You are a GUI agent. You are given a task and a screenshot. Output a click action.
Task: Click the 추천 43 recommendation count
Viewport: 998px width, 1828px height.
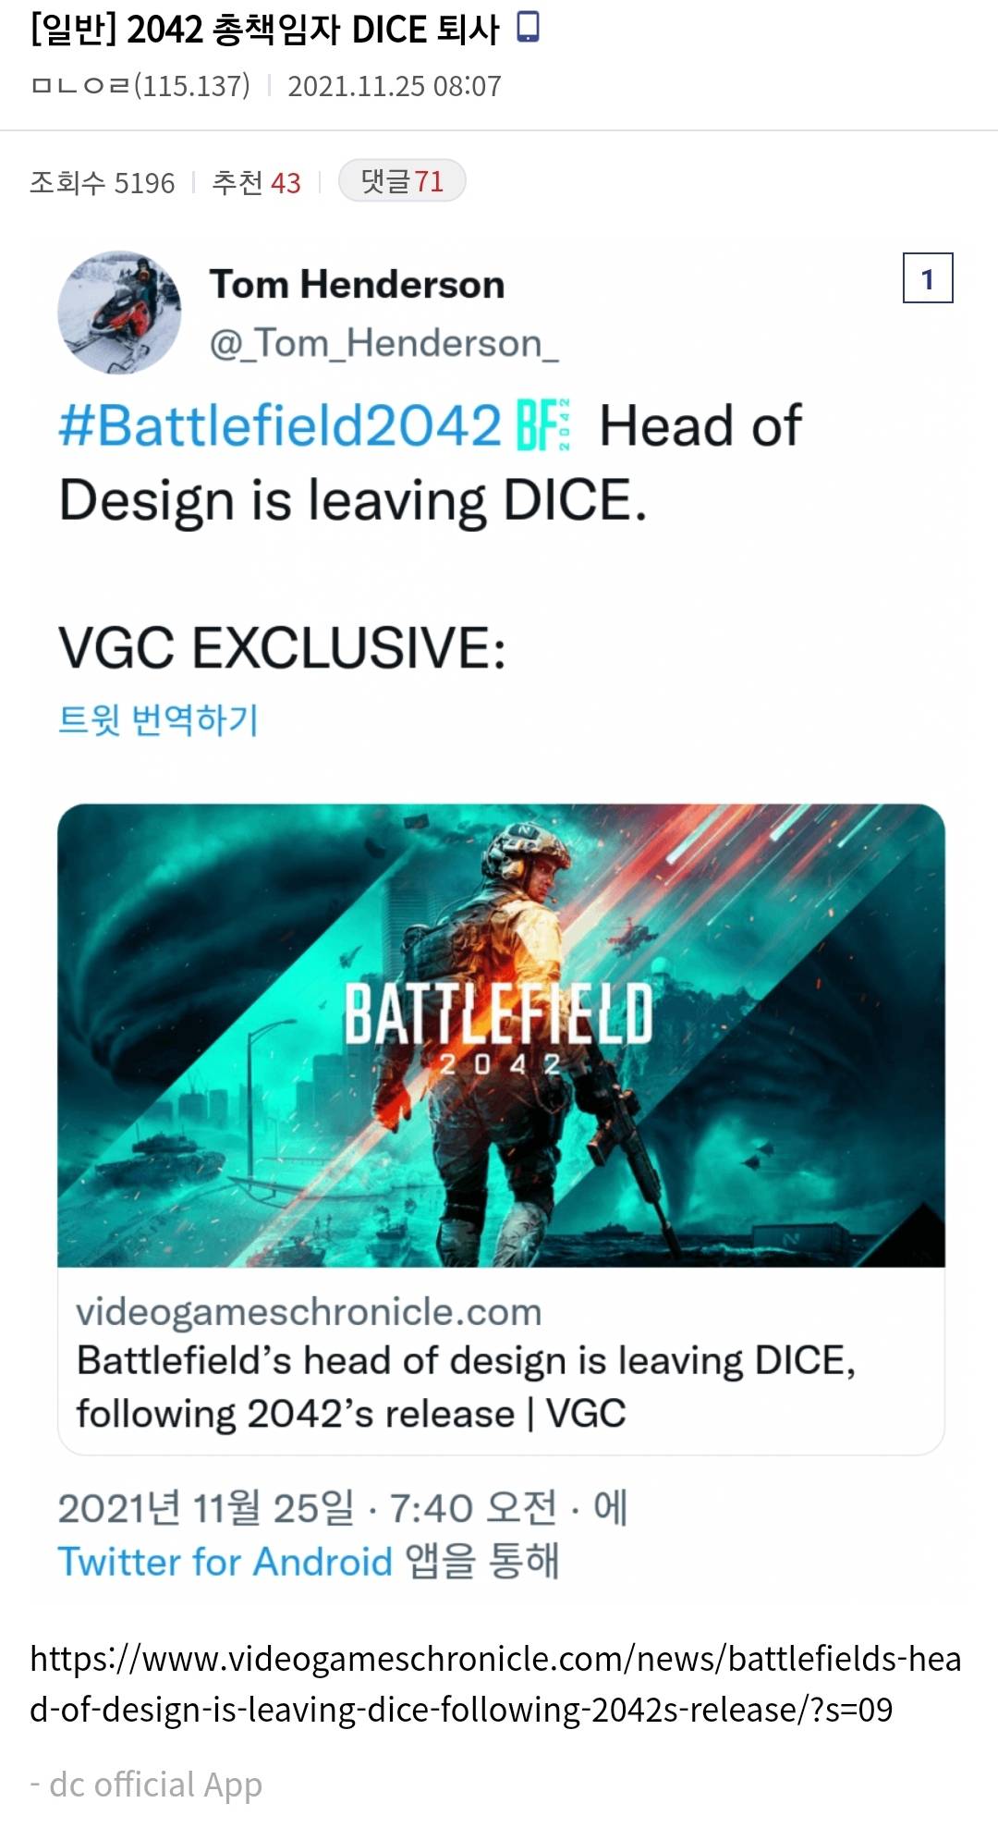click(x=256, y=182)
